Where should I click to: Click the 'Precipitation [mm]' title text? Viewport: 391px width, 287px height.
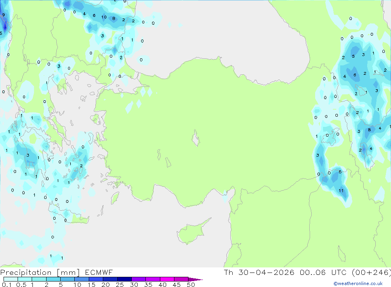coord(40,273)
